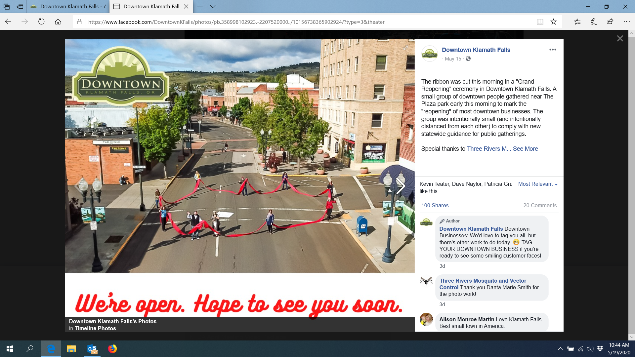Image resolution: width=635 pixels, height=357 pixels.
Task: Open post options three dots menu
Action: pyautogui.click(x=553, y=50)
